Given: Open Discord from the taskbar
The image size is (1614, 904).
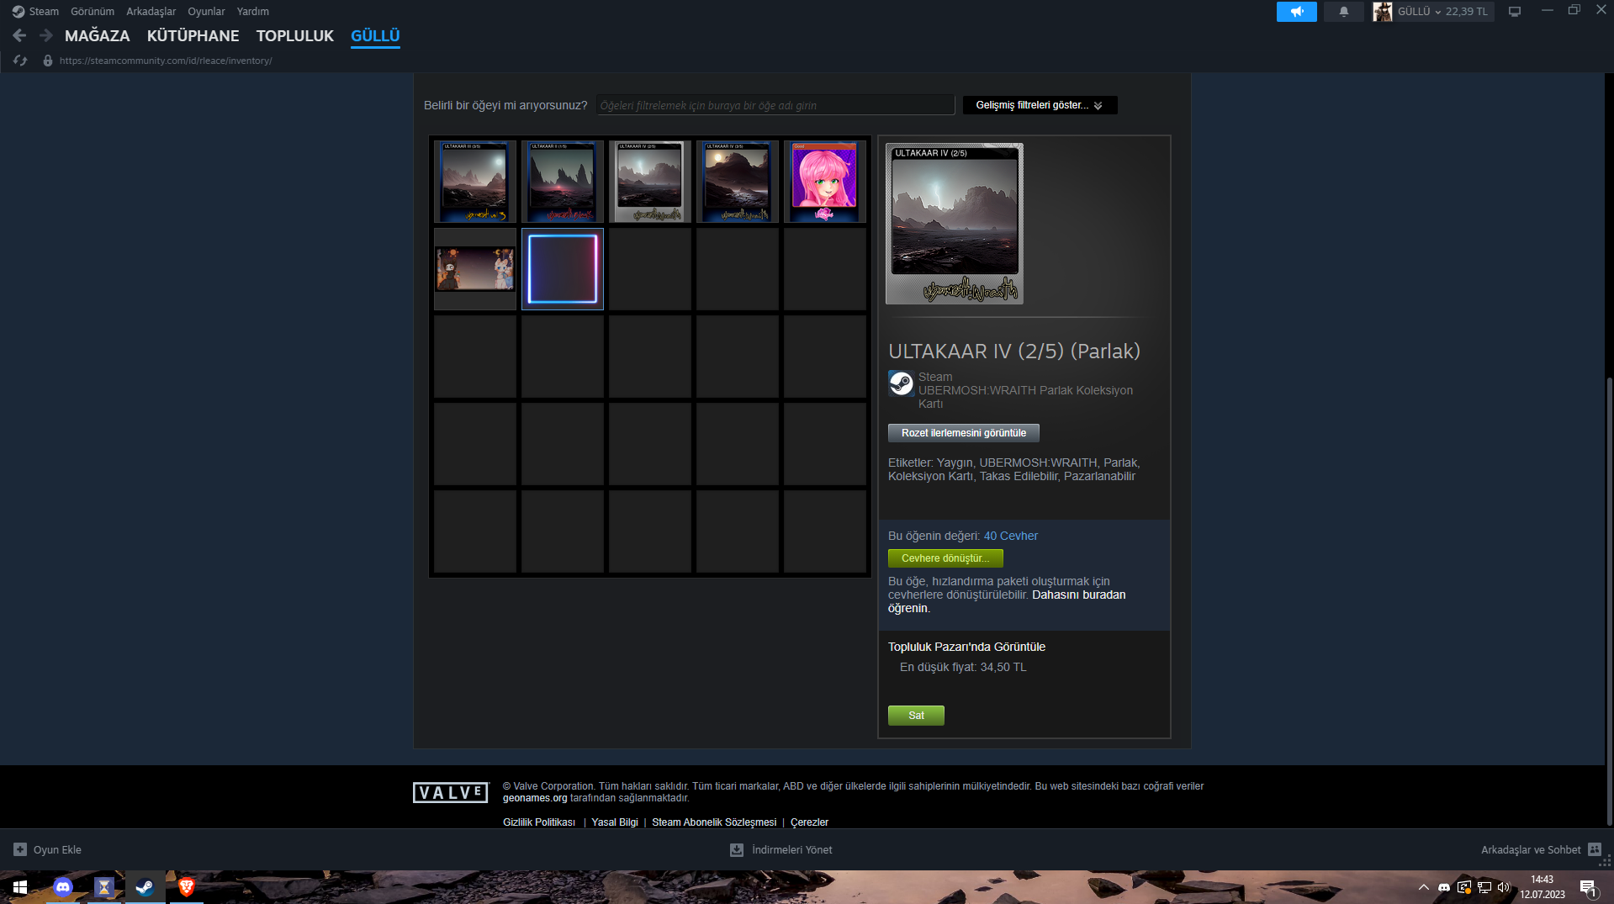Looking at the screenshot, I should coord(63,887).
